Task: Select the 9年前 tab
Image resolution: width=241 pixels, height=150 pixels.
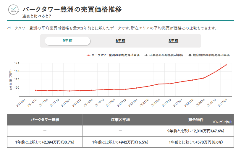Action: click(x=67, y=41)
